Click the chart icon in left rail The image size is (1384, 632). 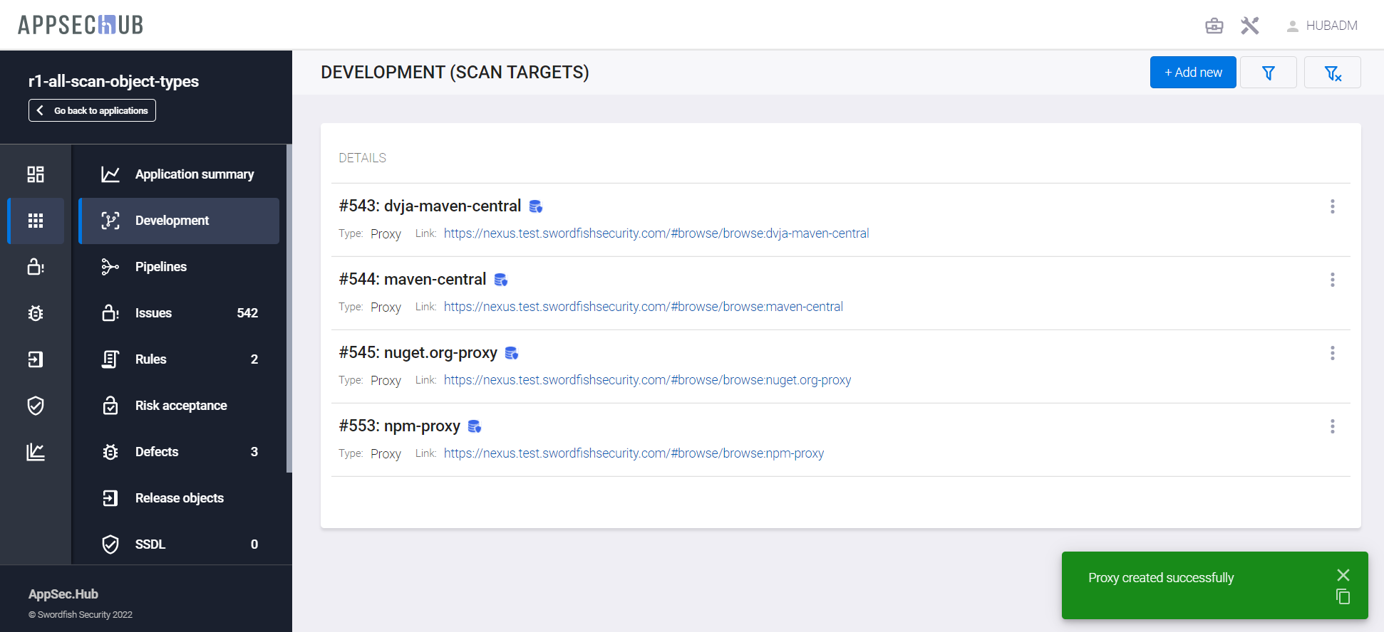36,452
